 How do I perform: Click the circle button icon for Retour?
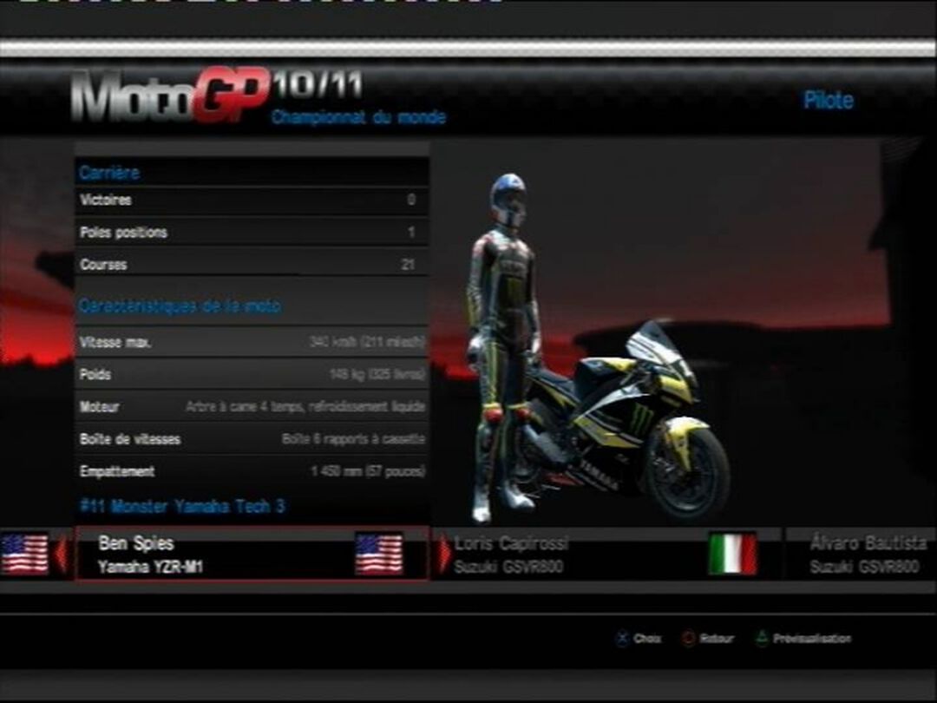point(688,639)
